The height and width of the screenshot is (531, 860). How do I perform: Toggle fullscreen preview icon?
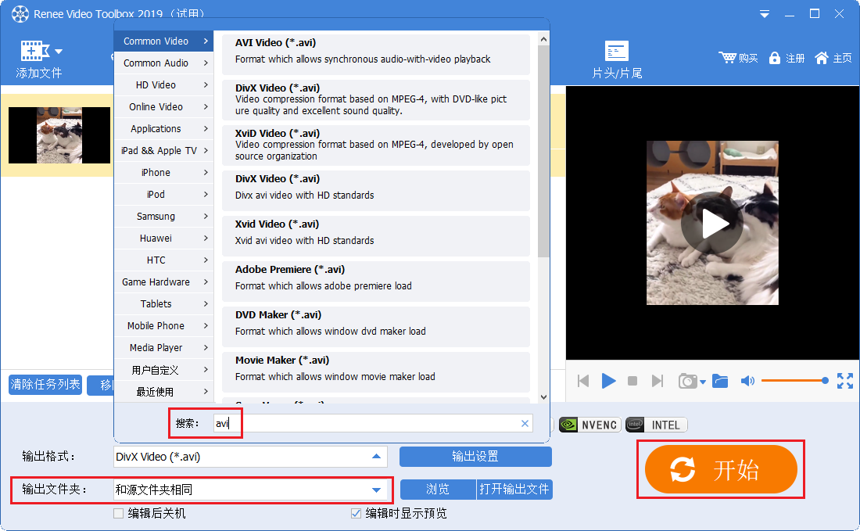coord(844,381)
